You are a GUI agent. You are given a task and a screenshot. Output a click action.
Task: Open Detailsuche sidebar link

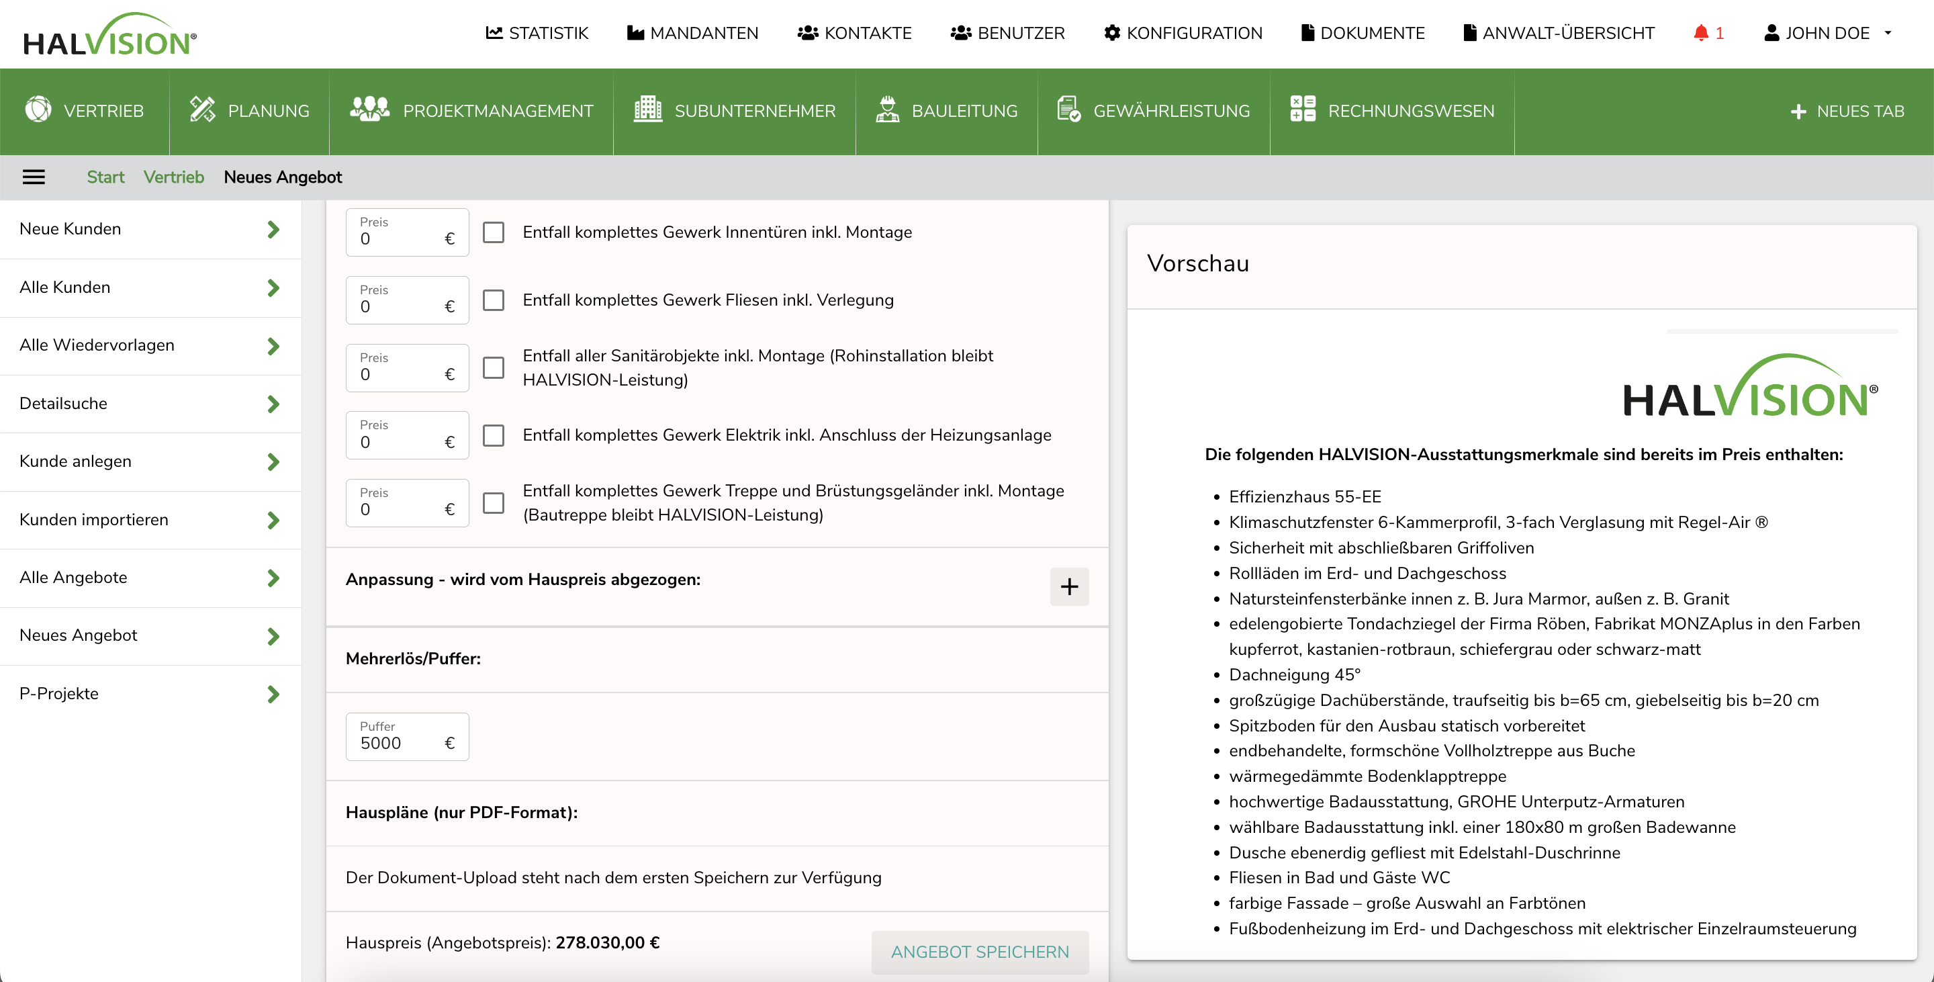point(63,403)
